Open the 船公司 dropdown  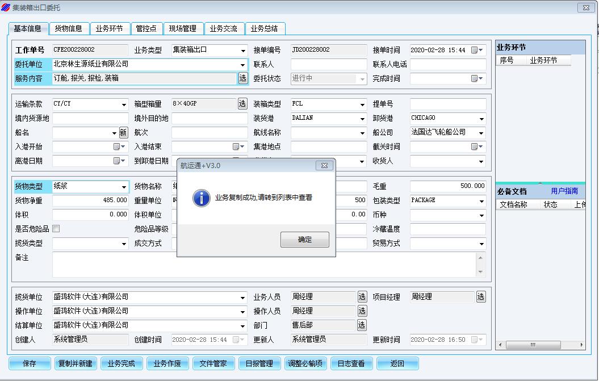(x=481, y=133)
